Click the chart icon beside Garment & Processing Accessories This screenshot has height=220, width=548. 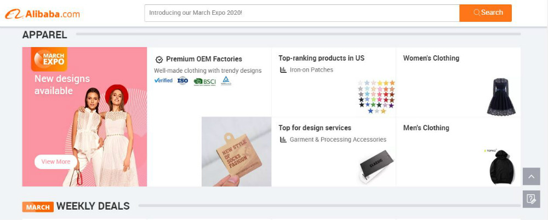coord(283,140)
